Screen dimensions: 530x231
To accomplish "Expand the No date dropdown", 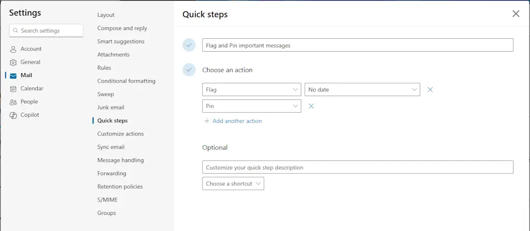I will (x=362, y=89).
